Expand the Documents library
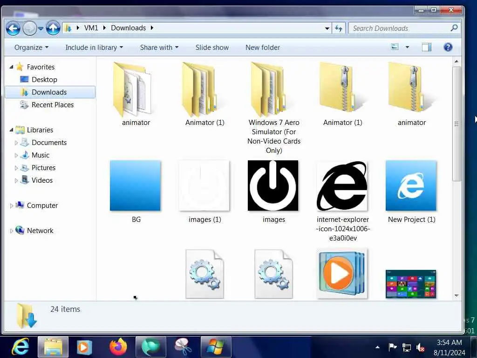This screenshot has height=358, width=477. point(16,143)
